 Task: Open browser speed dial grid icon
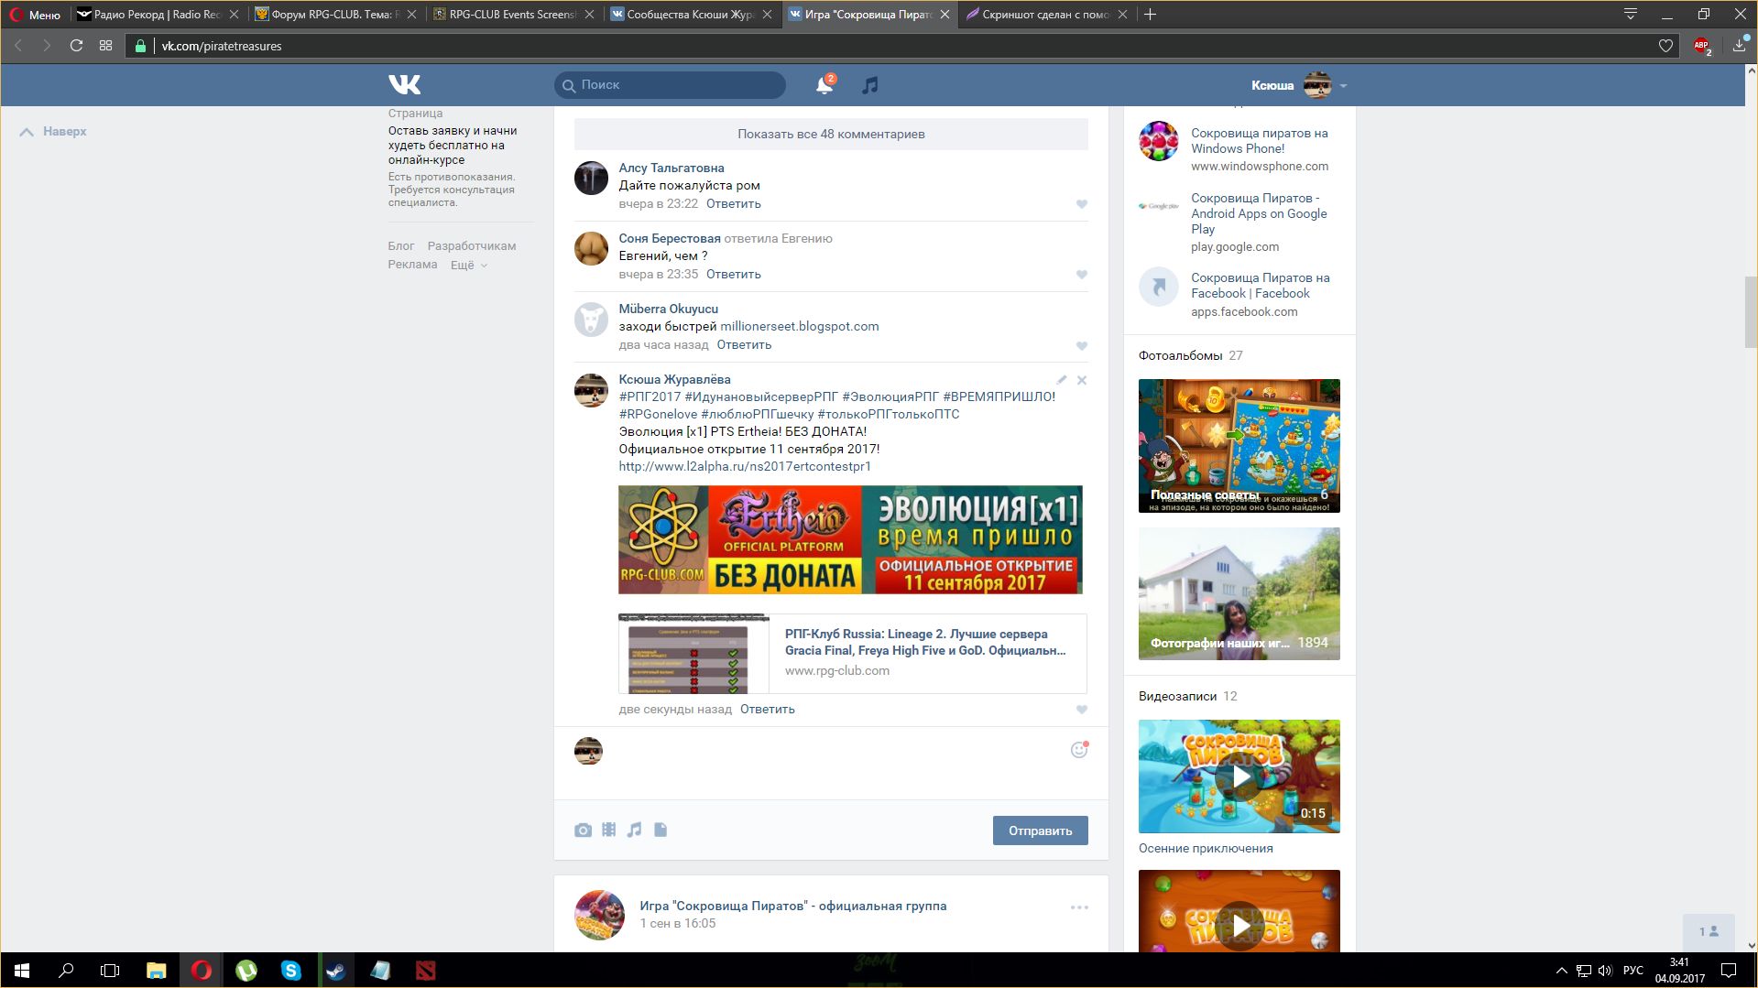[106, 46]
